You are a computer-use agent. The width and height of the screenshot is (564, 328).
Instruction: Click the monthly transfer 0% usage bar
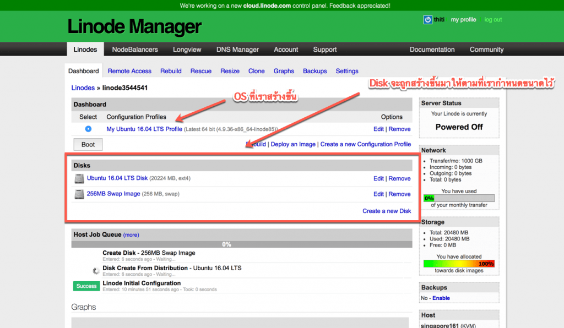(459, 198)
